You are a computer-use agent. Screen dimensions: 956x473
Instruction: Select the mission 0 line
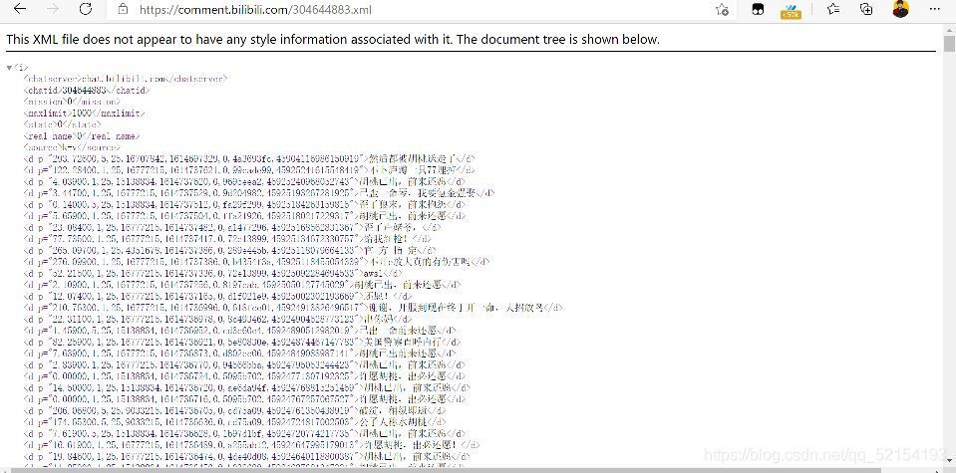[x=72, y=102]
